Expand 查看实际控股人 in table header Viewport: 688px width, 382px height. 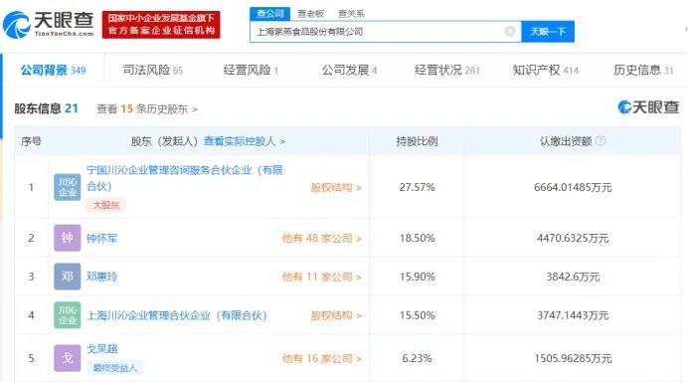pyautogui.click(x=245, y=141)
